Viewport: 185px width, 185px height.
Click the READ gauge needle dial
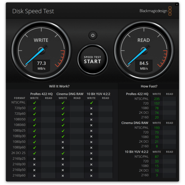(144, 51)
